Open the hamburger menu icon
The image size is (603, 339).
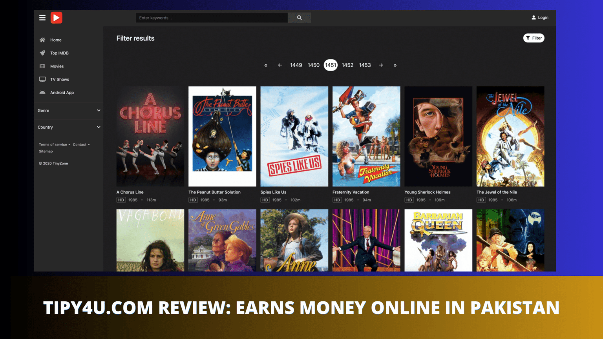click(42, 18)
